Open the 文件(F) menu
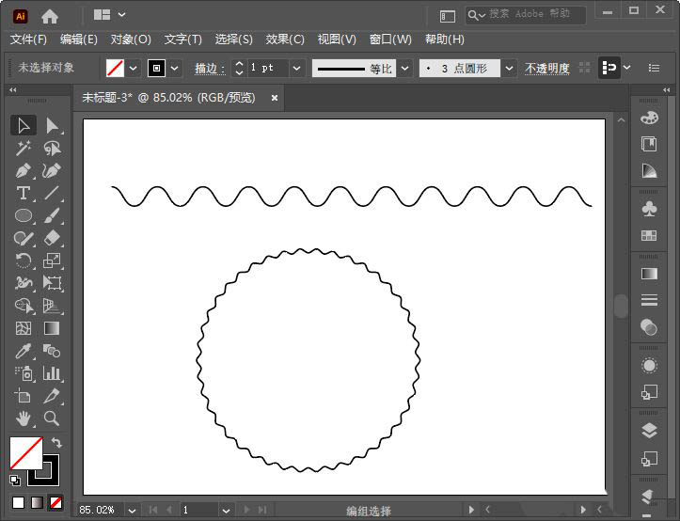 coord(28,39)
